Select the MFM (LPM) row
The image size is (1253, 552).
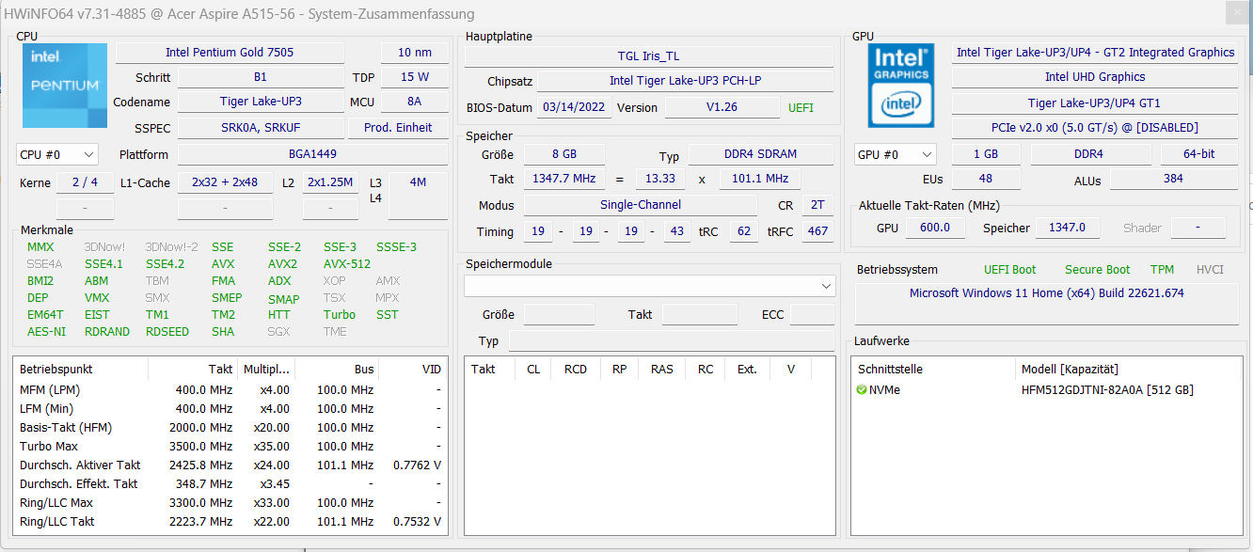[230, 390]
